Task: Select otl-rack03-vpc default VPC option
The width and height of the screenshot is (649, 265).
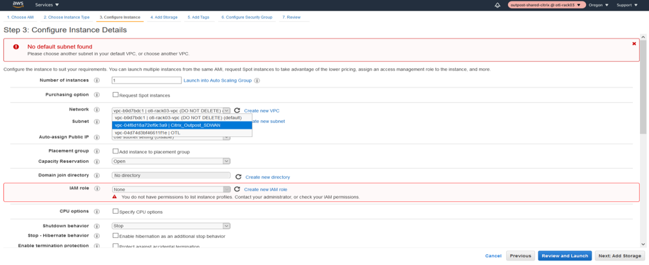Action: (x=182, y=118)
